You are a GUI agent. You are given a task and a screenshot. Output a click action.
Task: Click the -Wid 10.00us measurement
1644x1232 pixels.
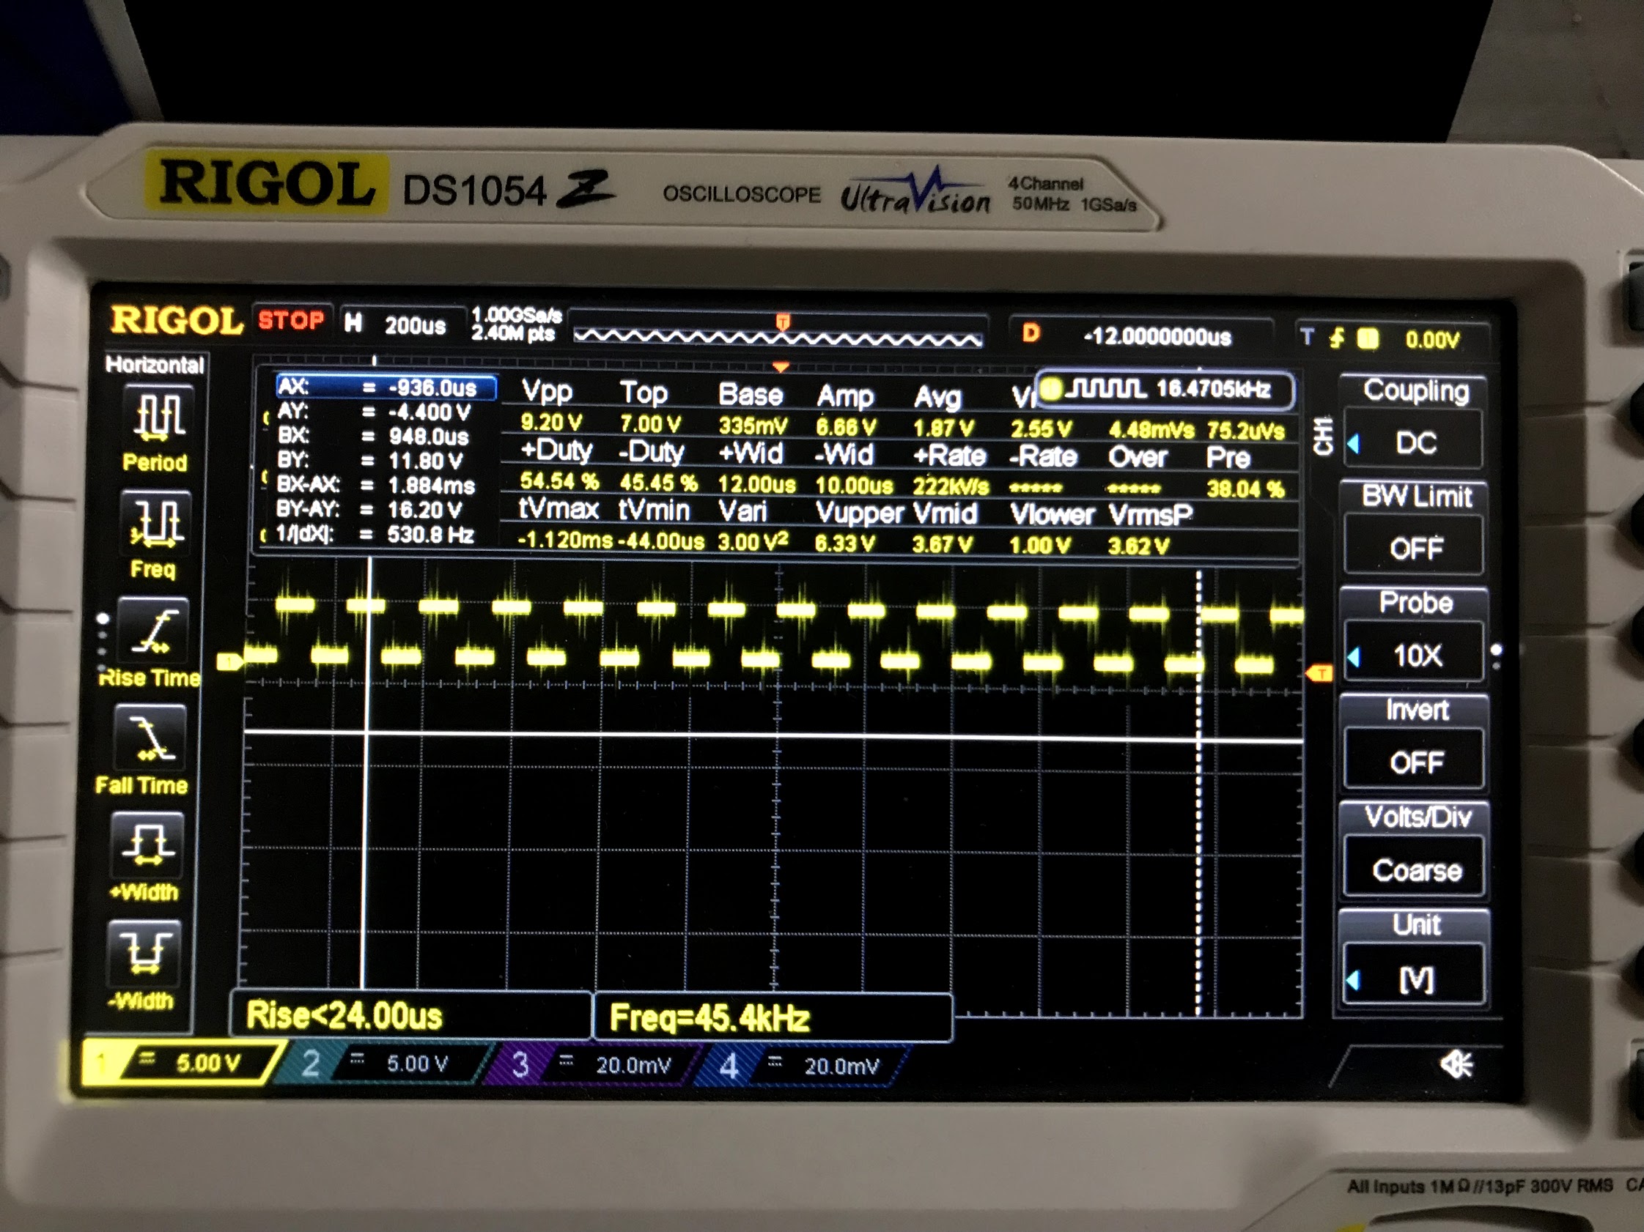[x=853, y=470]
